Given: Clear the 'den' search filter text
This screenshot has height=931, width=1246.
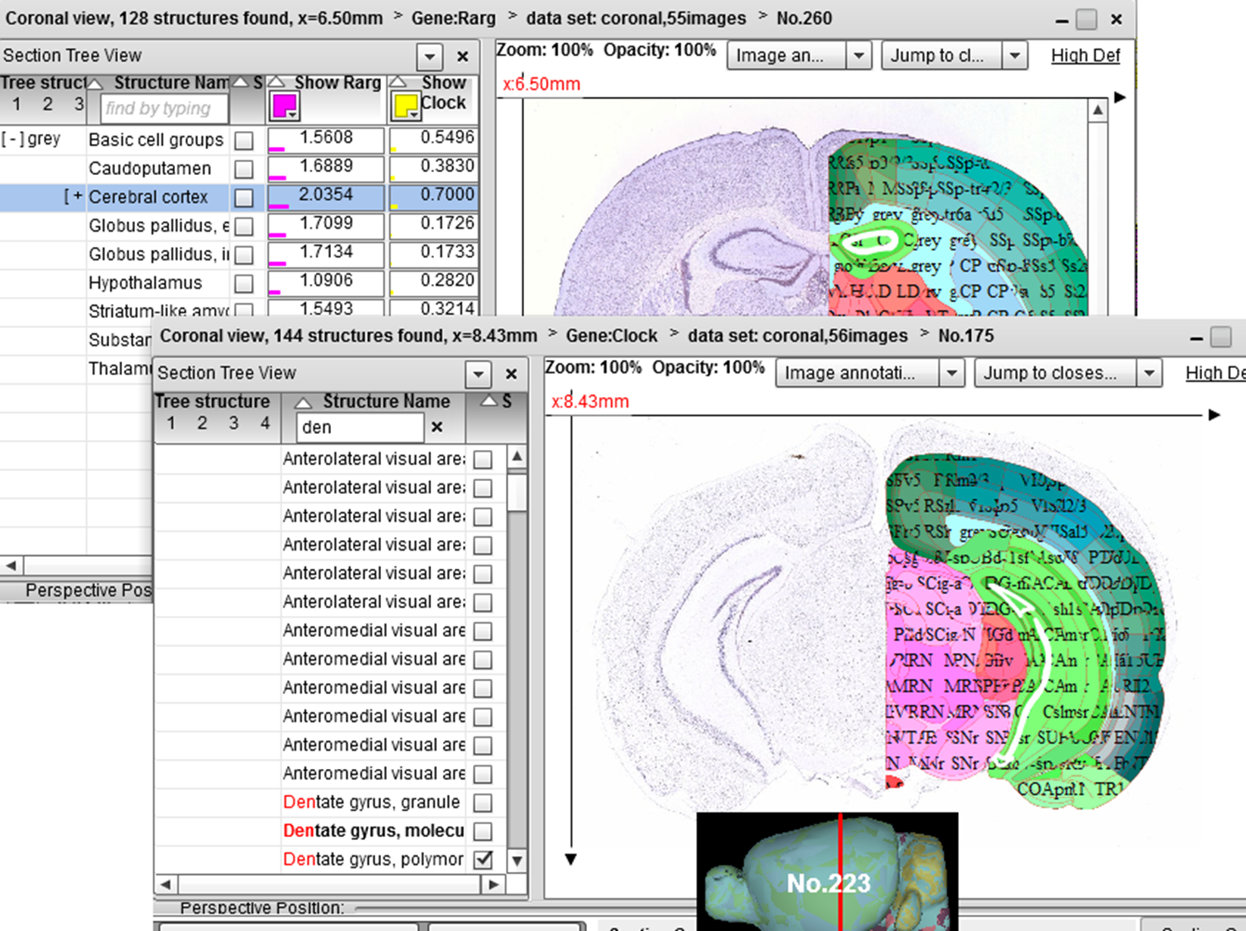Looking at the screenshot, I should point(437,427).
